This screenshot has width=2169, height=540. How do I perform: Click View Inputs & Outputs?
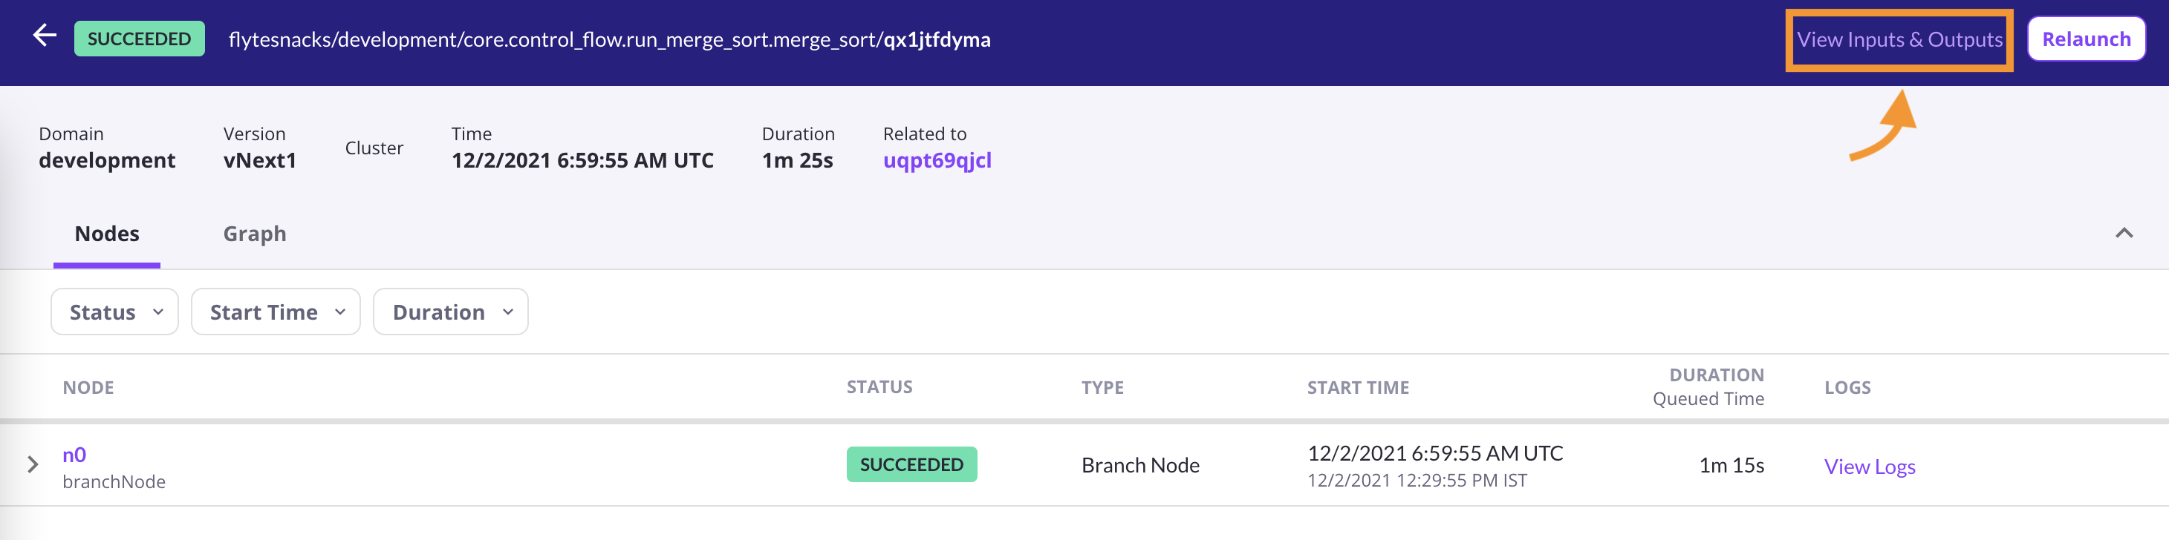(x=1899, y=39)
